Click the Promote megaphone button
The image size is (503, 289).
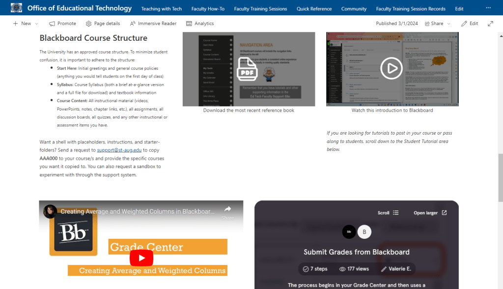[x=62, y=24]
